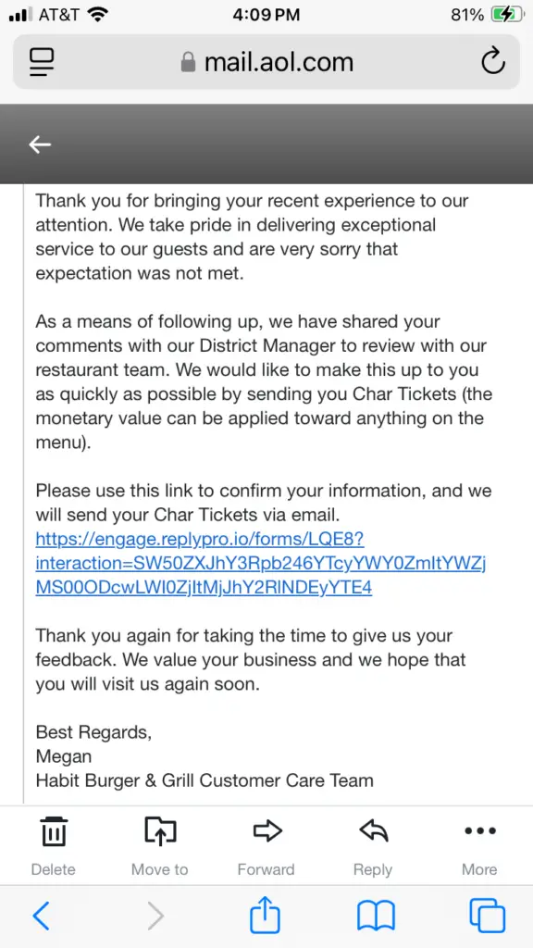Tap the back arrow in the mail header
The width and height of the screenshot is (533, 948).
41,144
